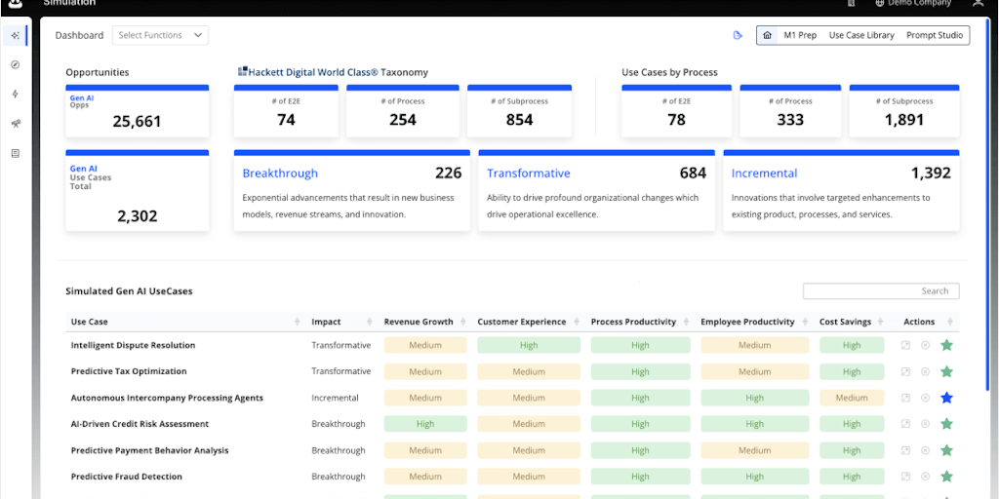This screenshot has width=999, height=499.
Task: Open the Incremental category card
Action: 842,190
